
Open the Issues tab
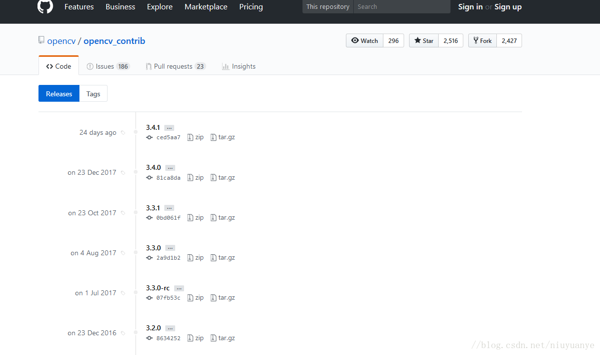pos(108,66)
